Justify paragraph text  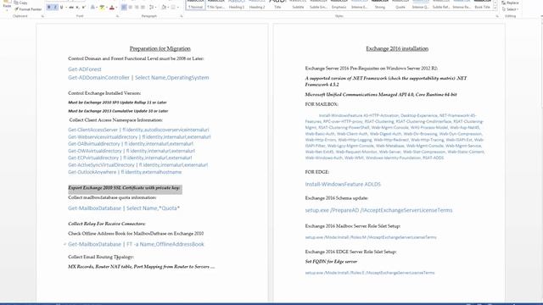point(143,8)
